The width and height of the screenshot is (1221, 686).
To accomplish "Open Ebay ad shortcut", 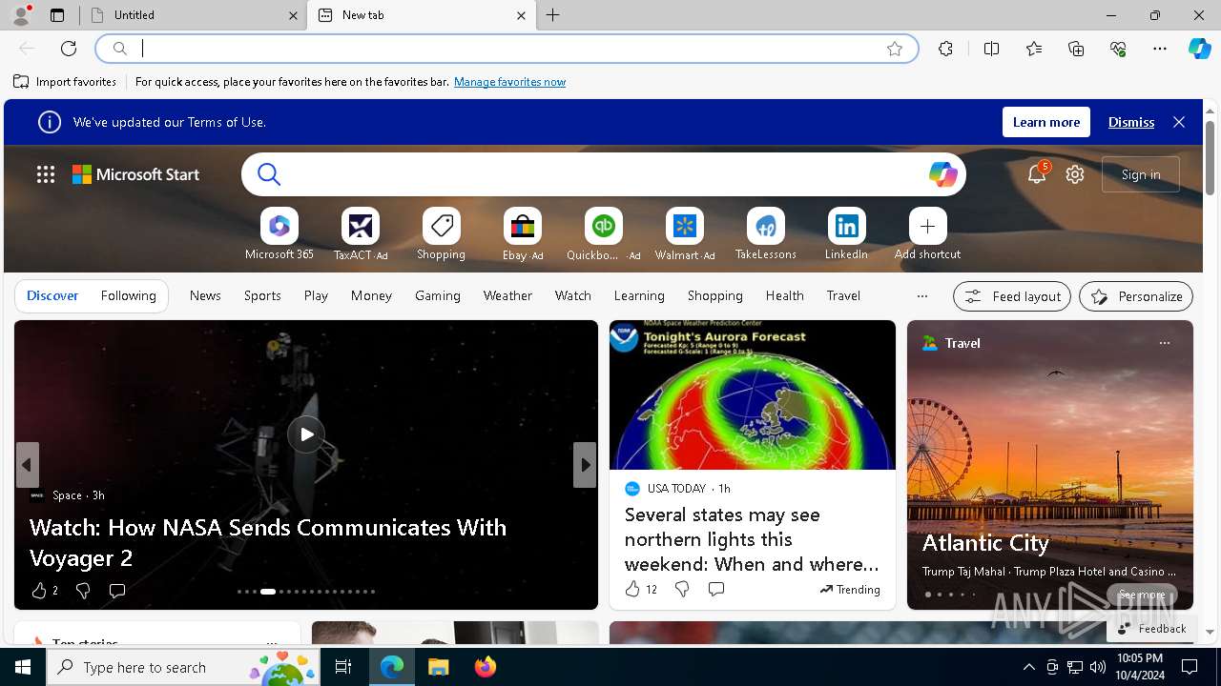I will click(523, 234).
